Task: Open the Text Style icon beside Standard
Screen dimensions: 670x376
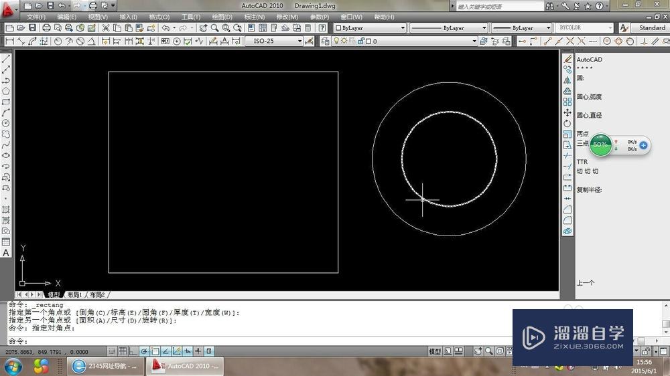Action: [x=624, y=27]
